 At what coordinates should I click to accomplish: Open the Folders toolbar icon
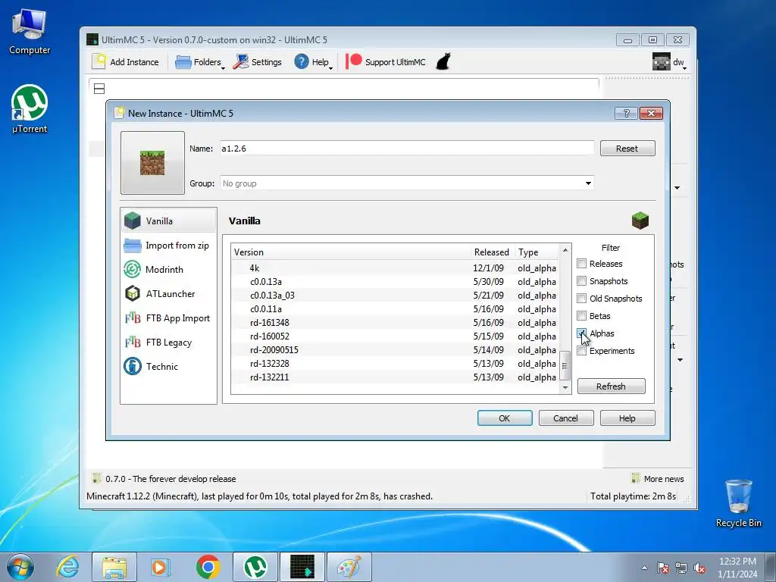[183, 62]
